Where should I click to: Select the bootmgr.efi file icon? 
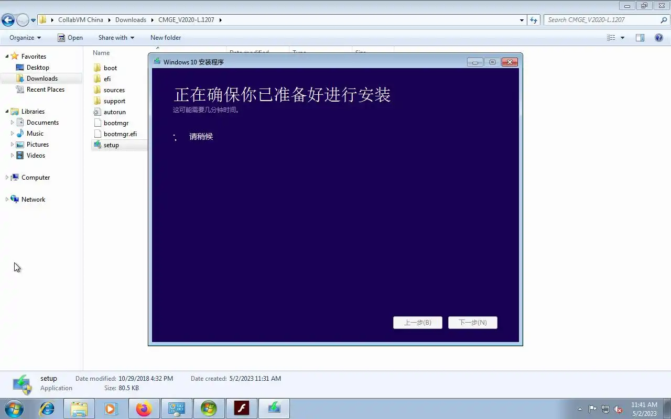[x=97, y=134]
